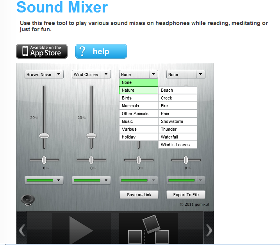Click the right carousel arrow
The height and width of the screenshot is (245, 280).
(x=209, y=230)
